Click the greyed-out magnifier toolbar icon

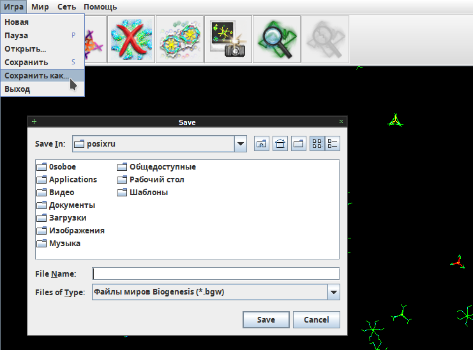coord(326,40)
